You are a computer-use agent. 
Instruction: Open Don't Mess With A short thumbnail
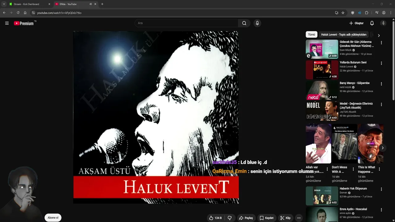[x=344, y=144]
